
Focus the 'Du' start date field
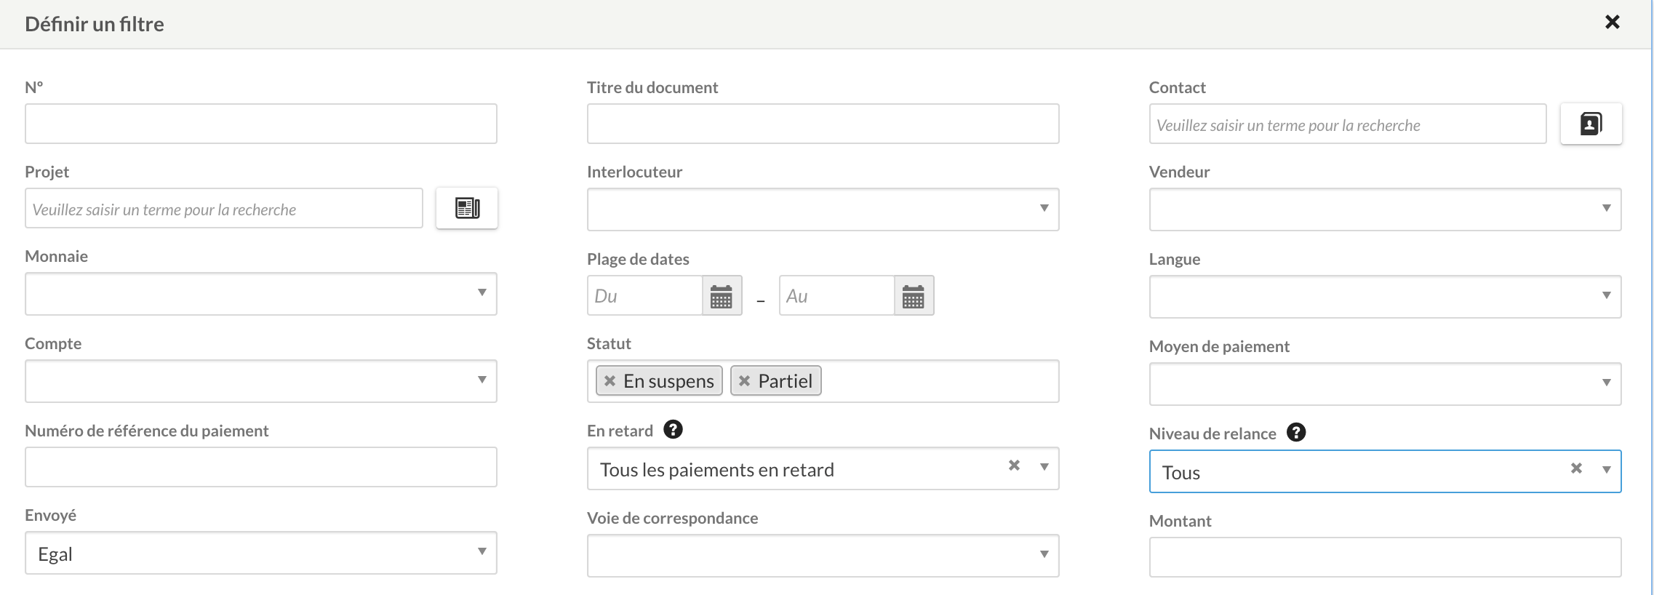click(x=645, y=295)
